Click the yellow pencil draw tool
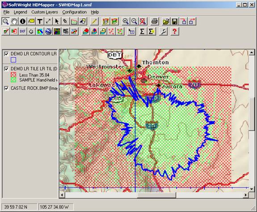257x212 pixels. click(x=94, y=22)
